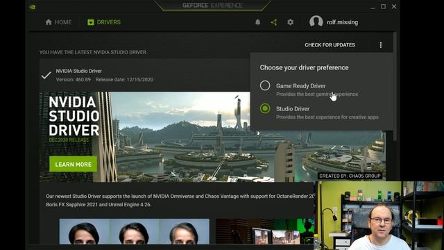
Task: Click Check for Updates
Action: pyautogui.click(x=330, y=44)
